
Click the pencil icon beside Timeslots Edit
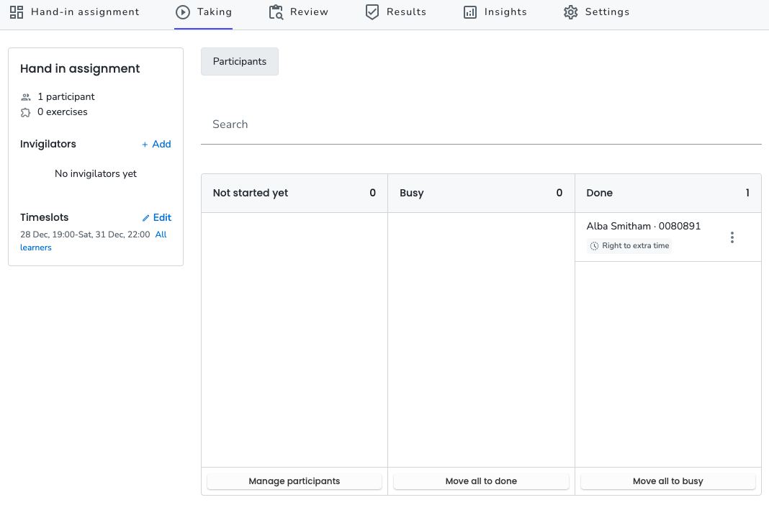click(x=145, y=218)
